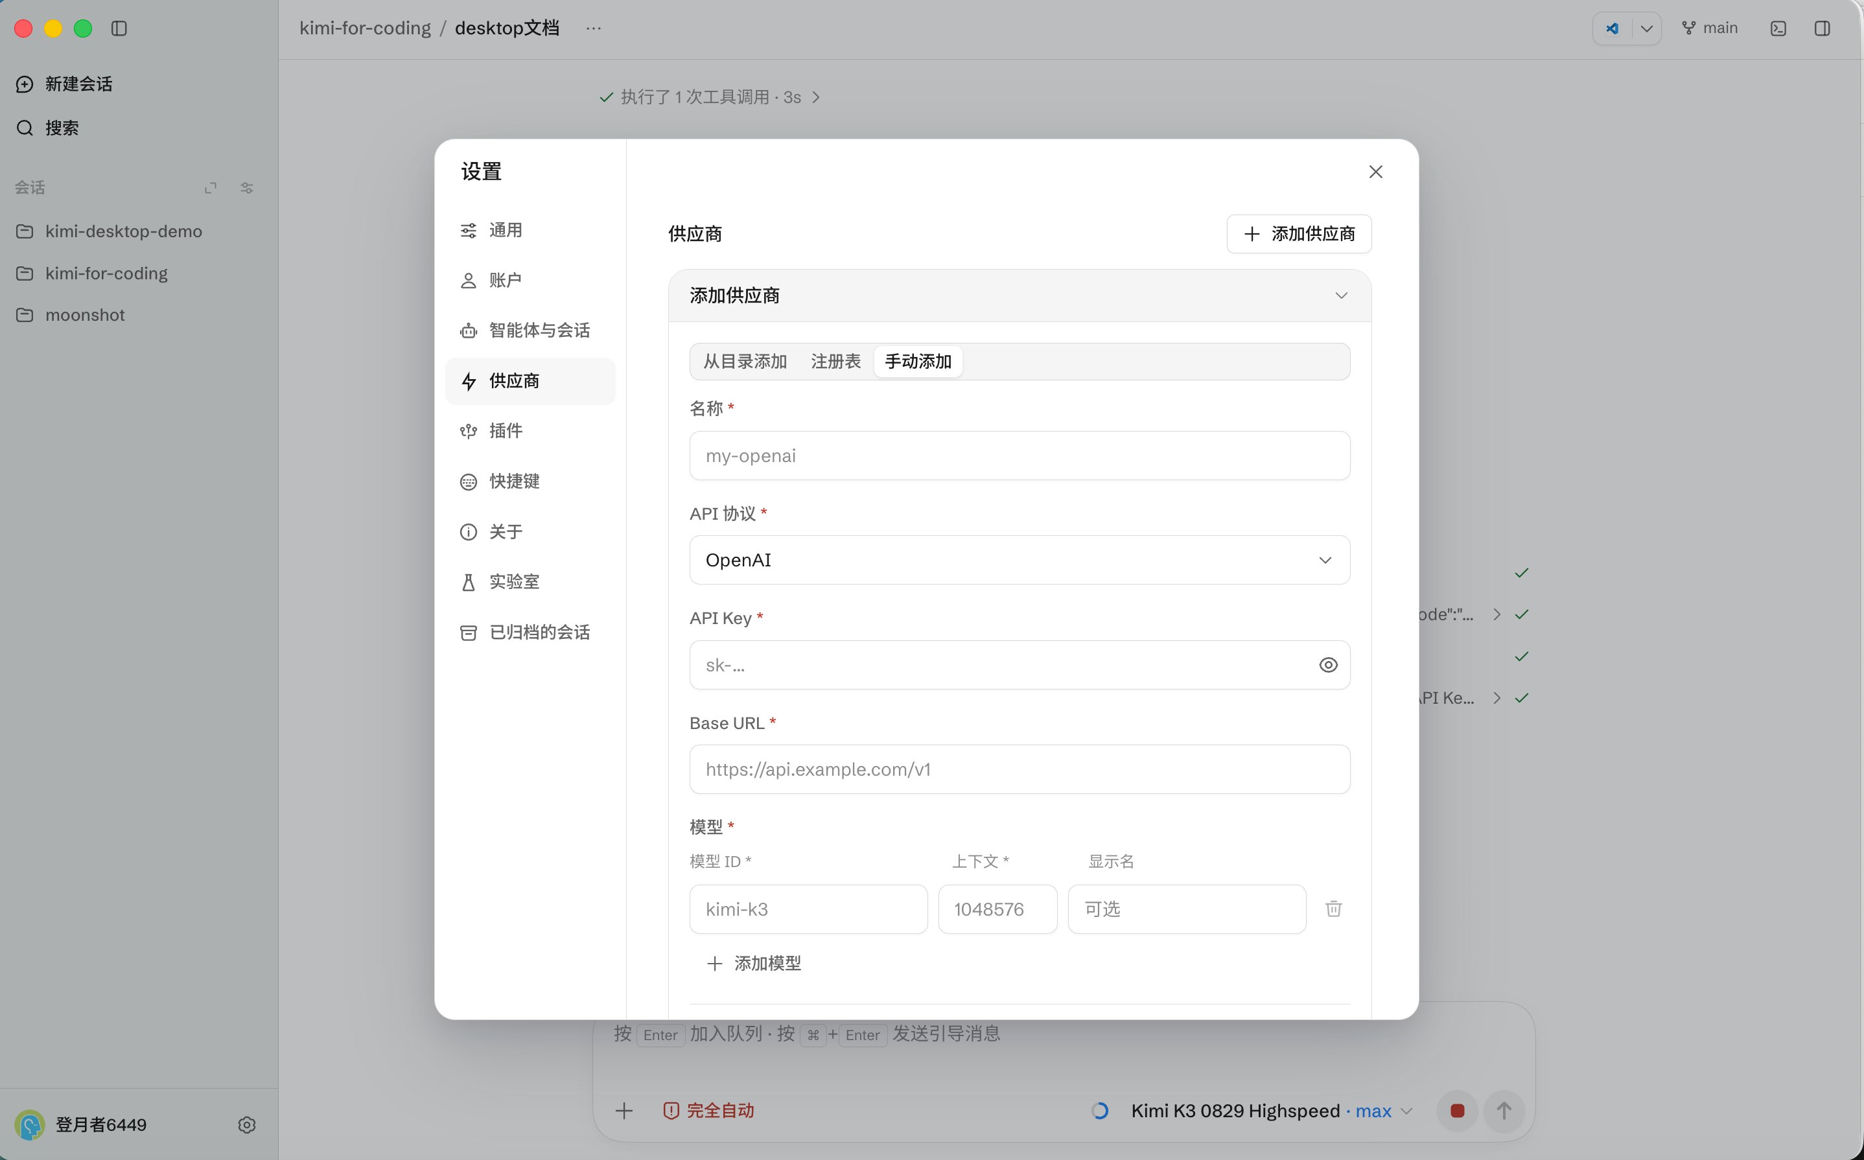Toggle the sidebar panel icon
Viewport: 1864px width, 1160px height.
coord(119,29)
